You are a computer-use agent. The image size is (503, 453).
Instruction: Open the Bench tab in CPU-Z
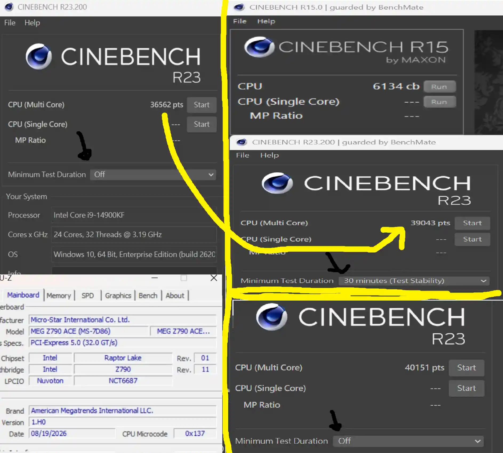click(x=148, y=296)
